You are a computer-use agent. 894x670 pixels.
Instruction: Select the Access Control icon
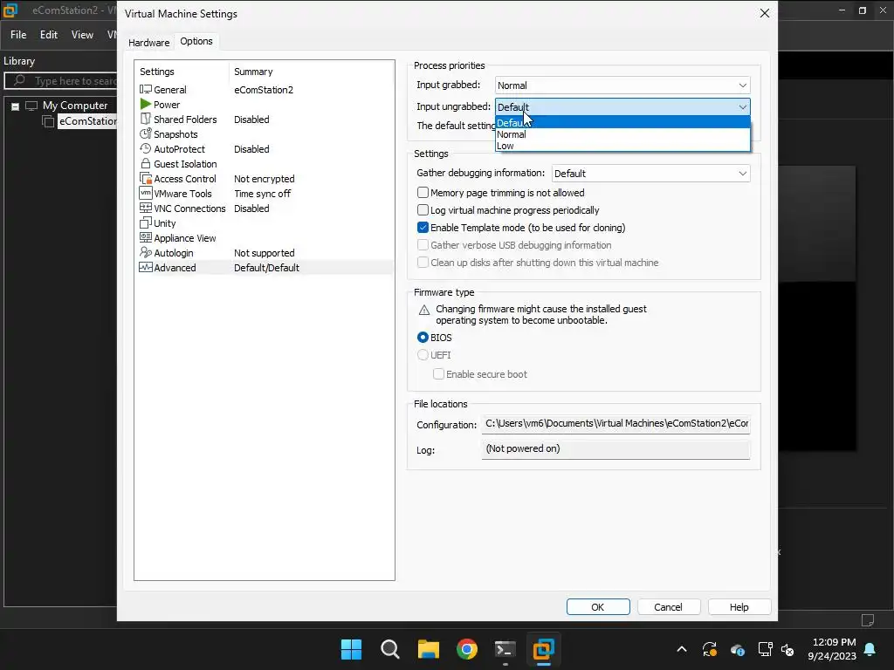pos(146,178)
